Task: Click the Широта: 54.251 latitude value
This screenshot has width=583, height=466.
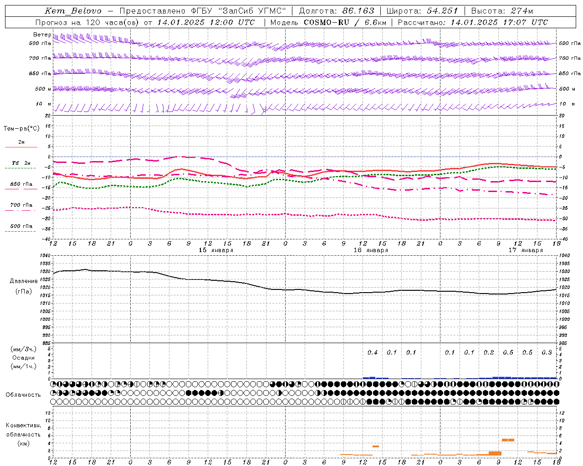Action: tap(422, 11)
